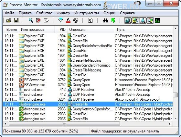
Task: Open the Правка menu
Action: pos(25,13)
